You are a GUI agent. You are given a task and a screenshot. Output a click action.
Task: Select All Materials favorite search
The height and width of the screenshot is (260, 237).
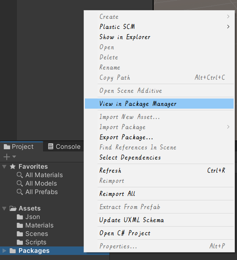tap(44, 175)
